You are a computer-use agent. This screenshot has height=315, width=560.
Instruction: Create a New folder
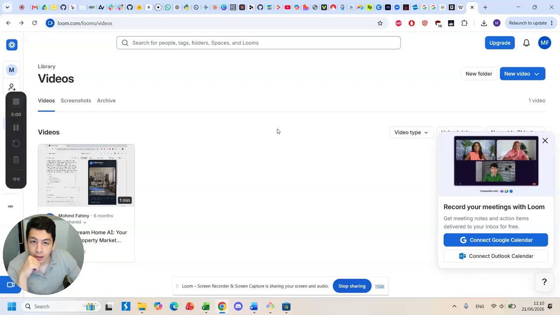click(x=479, y=74)
